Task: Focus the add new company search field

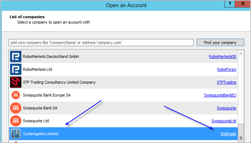Action: pyautogui.click(x=101, y=43)
